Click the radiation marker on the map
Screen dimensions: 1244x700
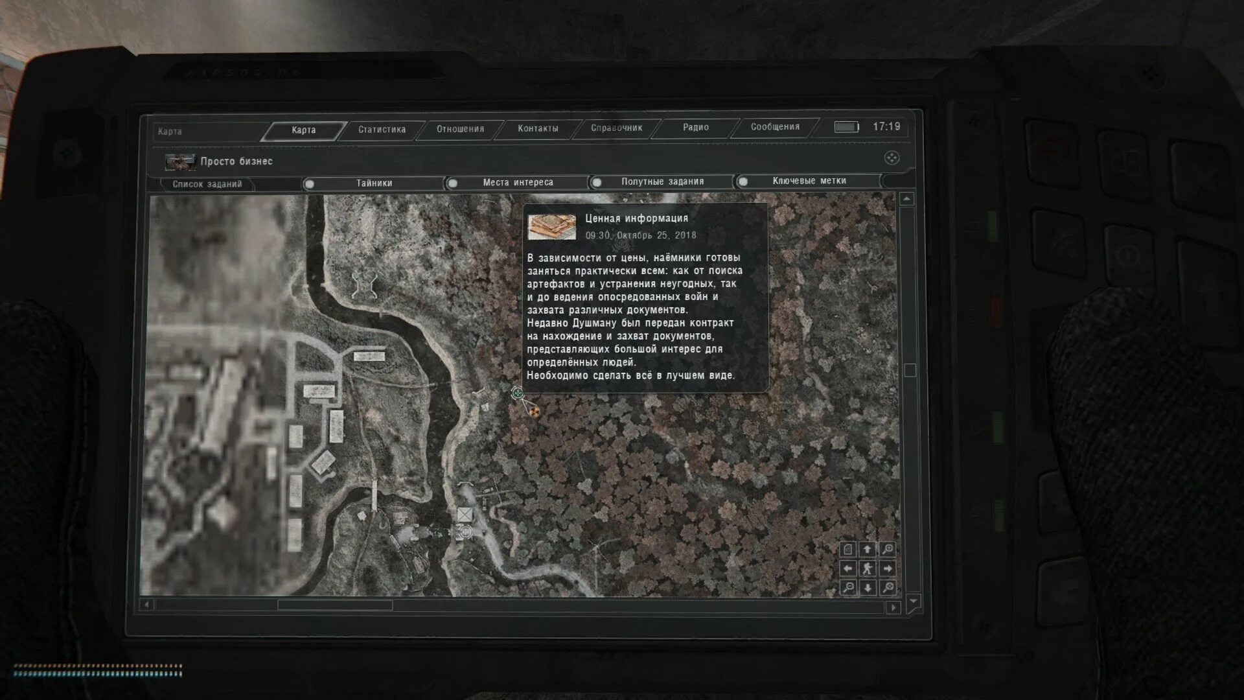click(x=535, y=412)
